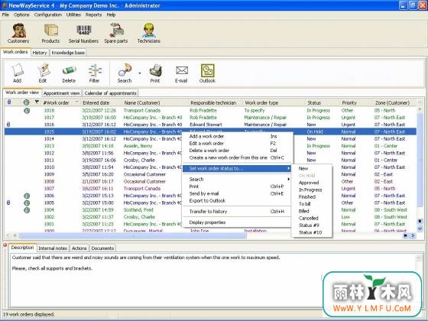Click the Search toolbar icon
The height and width of the screenshot is (321, 428).
click(x=125, y=73)
